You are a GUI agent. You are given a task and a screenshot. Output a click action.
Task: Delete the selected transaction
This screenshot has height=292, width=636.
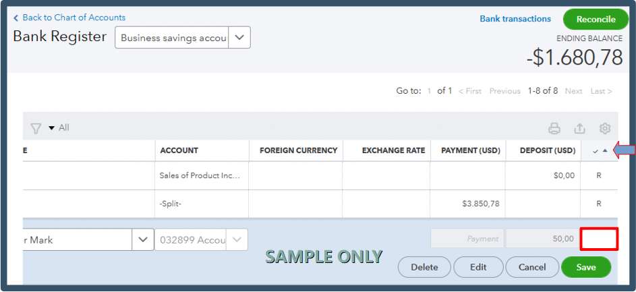coord(424,267)
